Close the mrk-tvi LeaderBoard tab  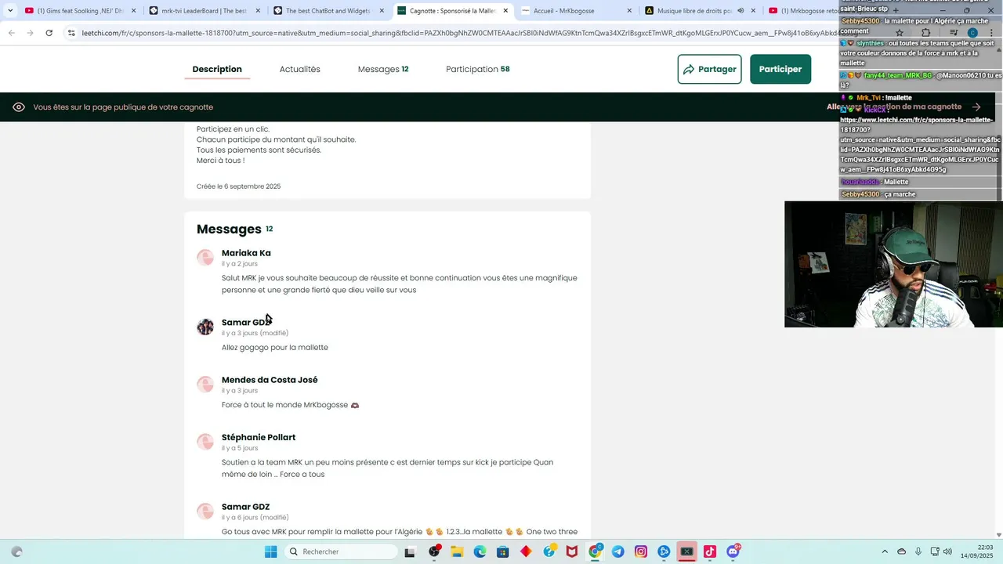[x=258, y=11]
